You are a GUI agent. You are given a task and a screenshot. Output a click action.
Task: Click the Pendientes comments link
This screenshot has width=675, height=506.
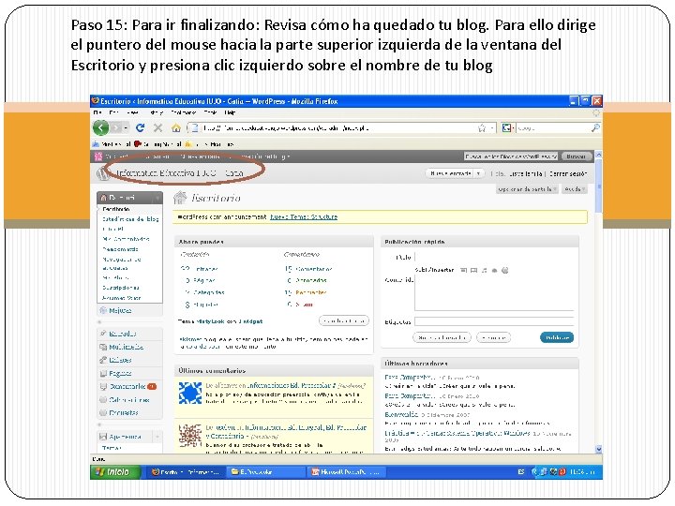point(311,292)
